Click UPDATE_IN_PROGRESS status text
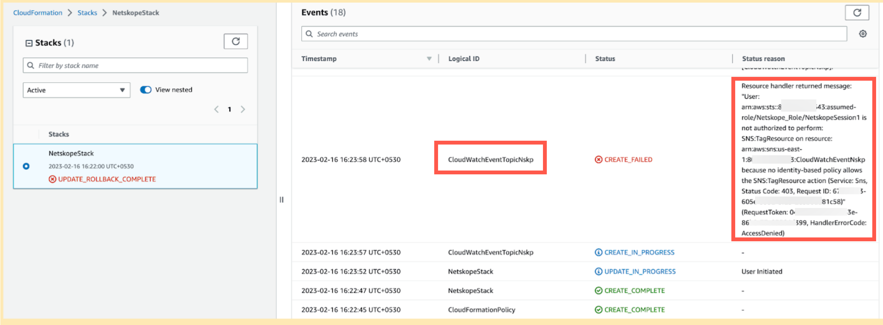883x325 pixels. [640, 271]
